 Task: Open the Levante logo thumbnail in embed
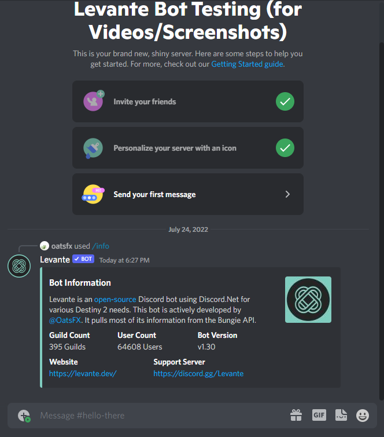point(308,300)
